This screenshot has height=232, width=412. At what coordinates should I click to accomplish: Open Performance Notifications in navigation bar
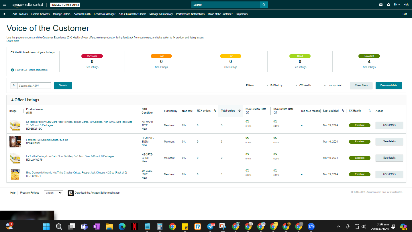190,14
